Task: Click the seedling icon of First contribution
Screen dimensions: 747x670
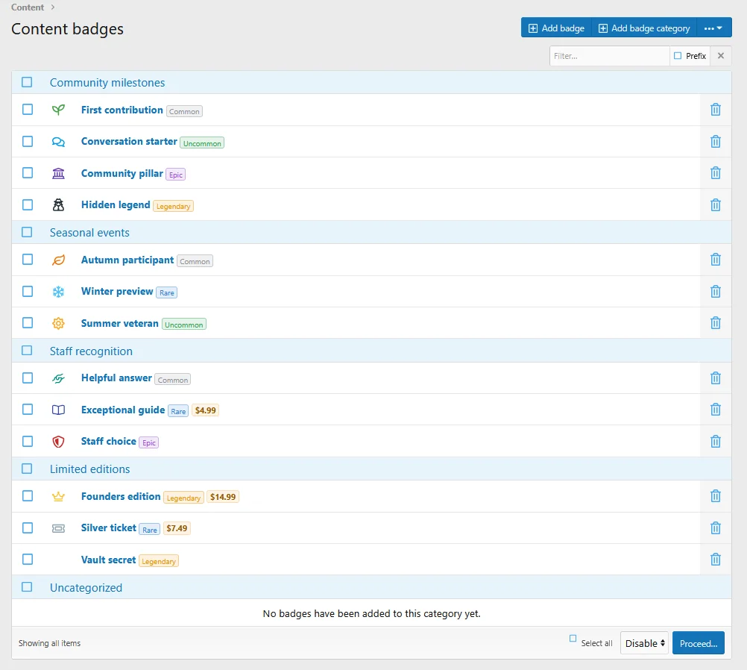Action: tap(58, 110)
